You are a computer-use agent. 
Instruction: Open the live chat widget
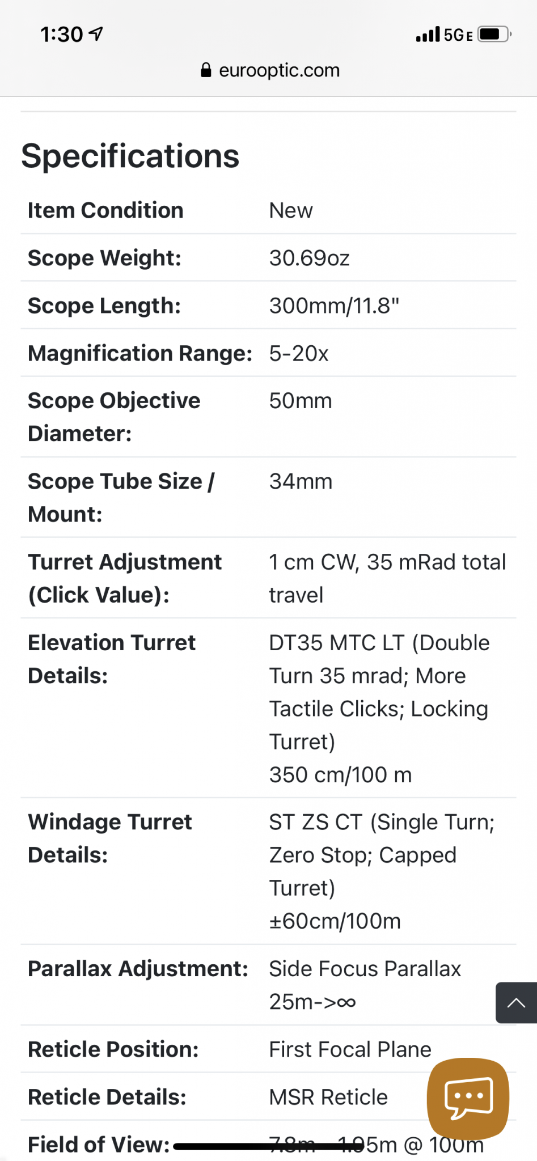pos(468,1098)
